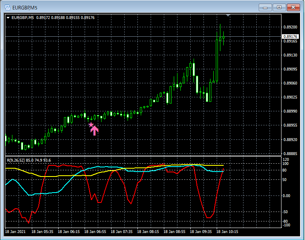This screenshot has width=305, height=240.
Task: Click the 0.89060 price scale label
Action: click(290, 83)
